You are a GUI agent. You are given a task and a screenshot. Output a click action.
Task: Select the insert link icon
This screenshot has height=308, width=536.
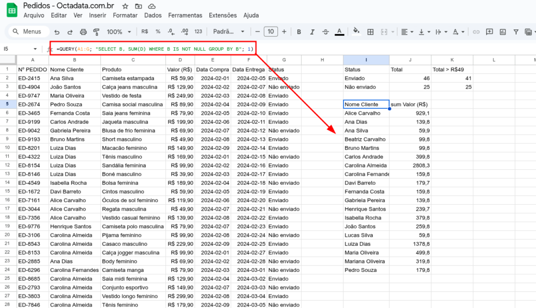(476, 31)
